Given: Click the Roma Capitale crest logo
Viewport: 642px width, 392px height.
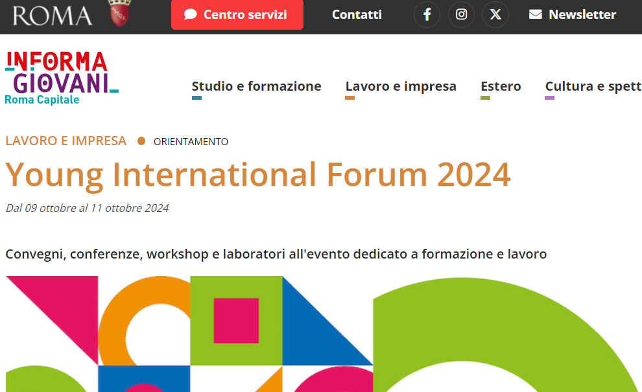Looking at the screenshot, I should [119, 13].
